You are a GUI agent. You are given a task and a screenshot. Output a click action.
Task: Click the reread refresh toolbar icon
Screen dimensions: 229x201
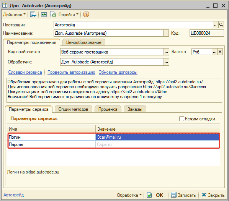point(44,15)
